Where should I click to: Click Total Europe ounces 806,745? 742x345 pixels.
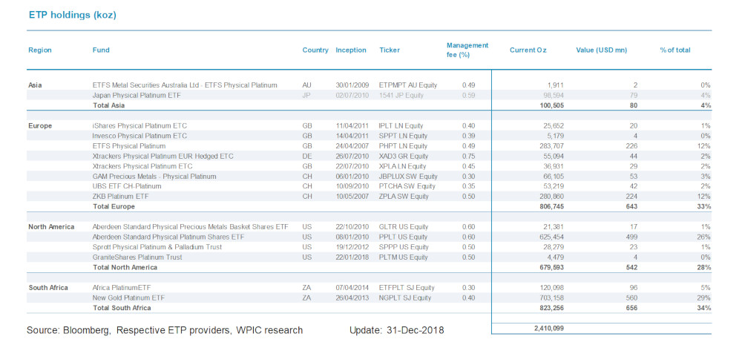click(551, 207)
